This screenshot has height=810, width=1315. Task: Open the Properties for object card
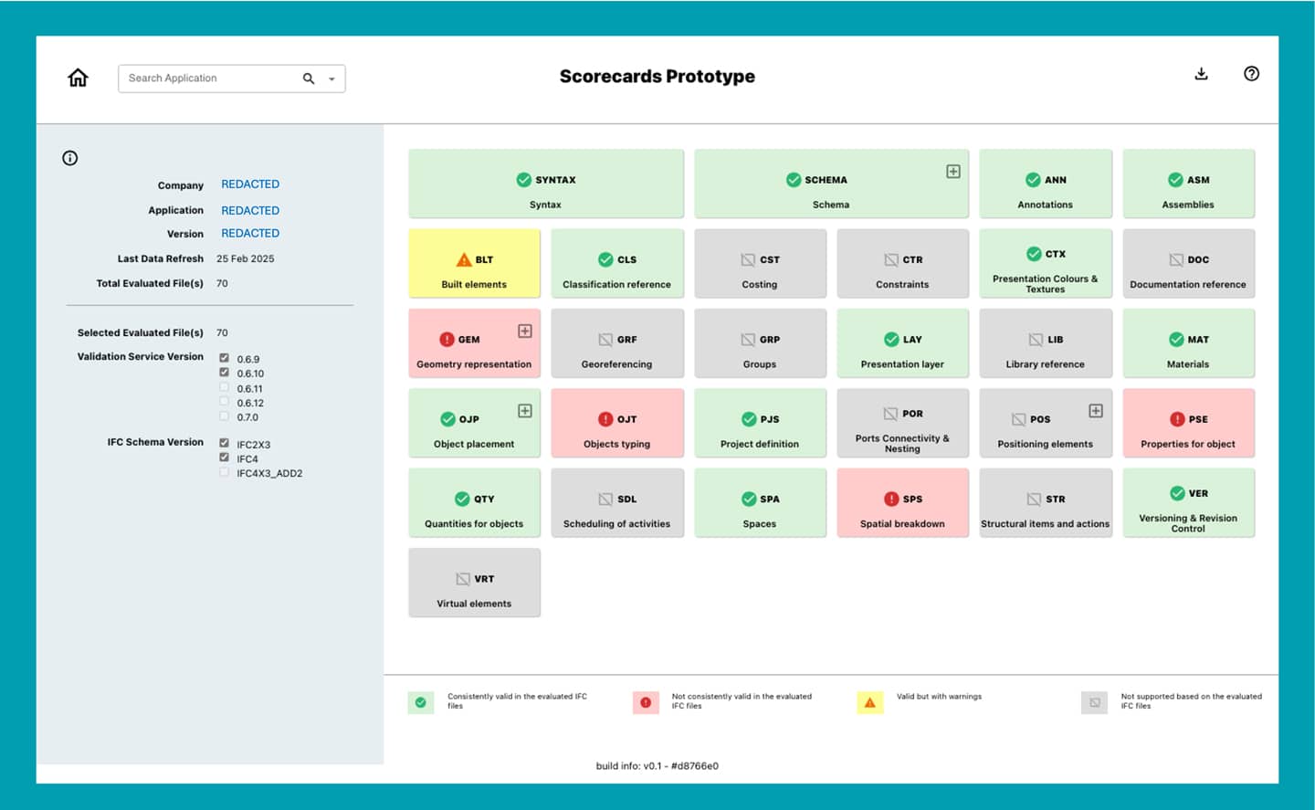(x=1187, y=424)
